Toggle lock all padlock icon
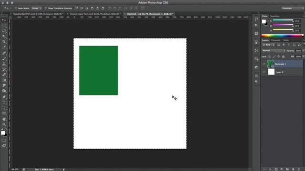This screenshot has height=171, width=305. (283, 57)
